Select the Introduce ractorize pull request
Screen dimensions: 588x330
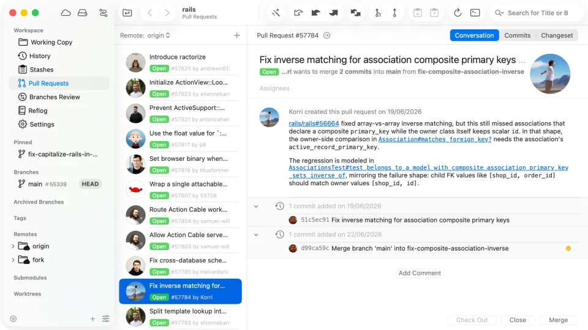point(180,62)
